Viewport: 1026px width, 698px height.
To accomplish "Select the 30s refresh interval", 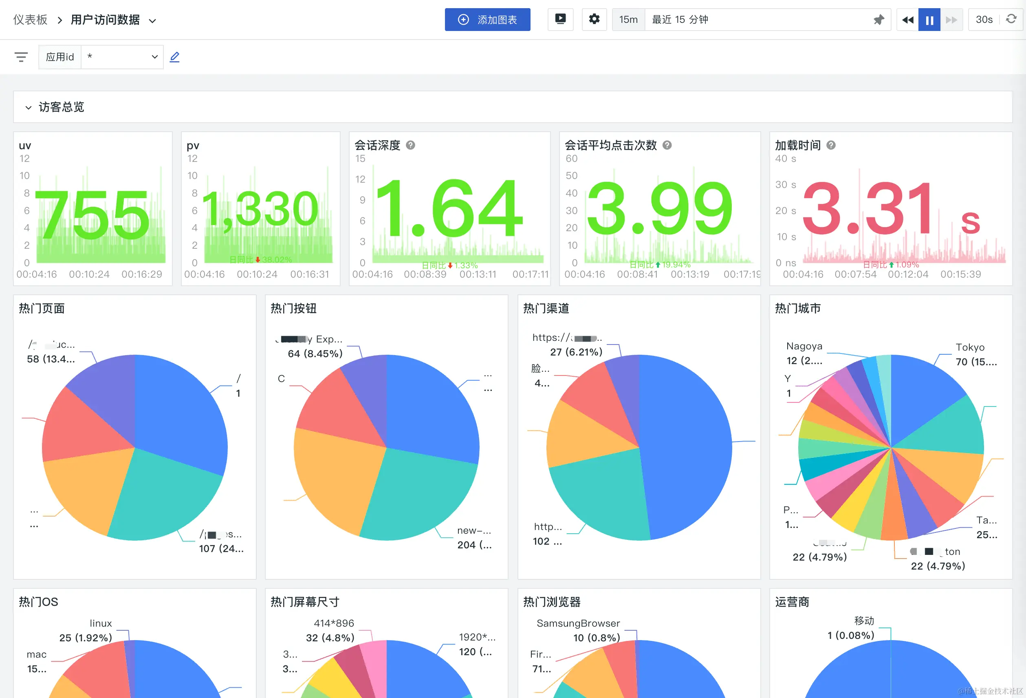I will (x=984, y=20).
